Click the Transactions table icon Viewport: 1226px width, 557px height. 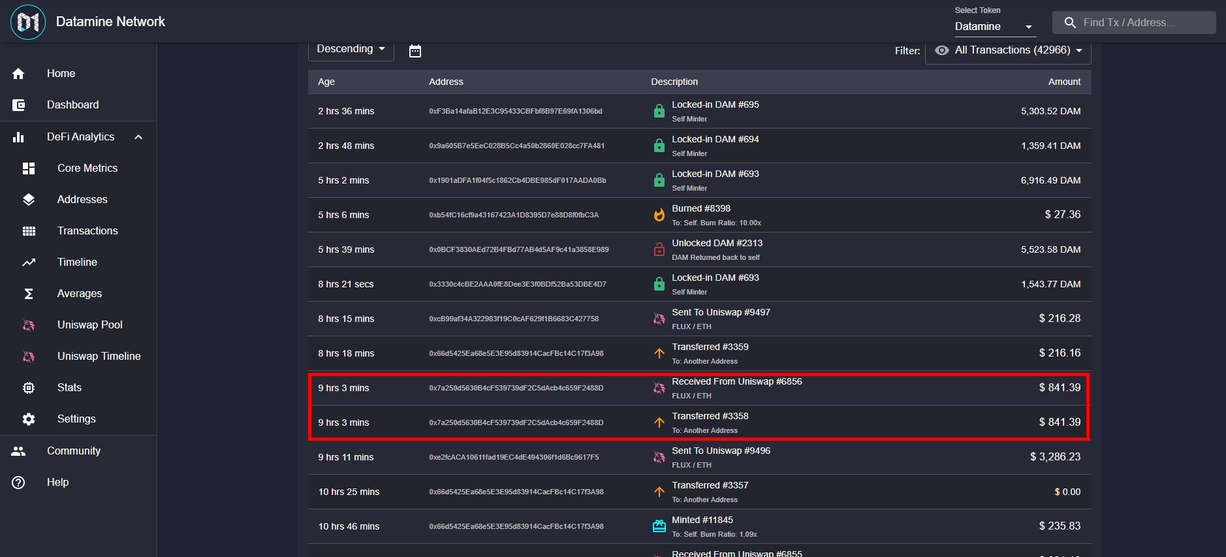click(29, 231)
